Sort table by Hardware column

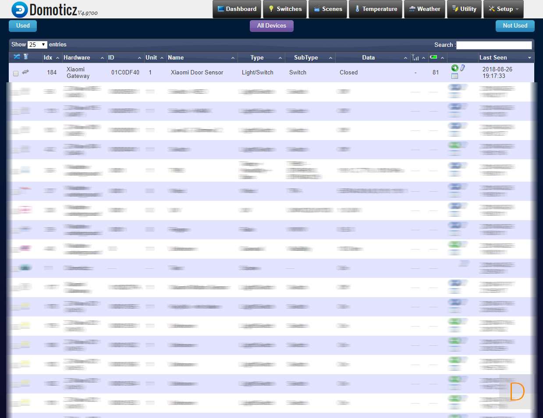point(84,57)
